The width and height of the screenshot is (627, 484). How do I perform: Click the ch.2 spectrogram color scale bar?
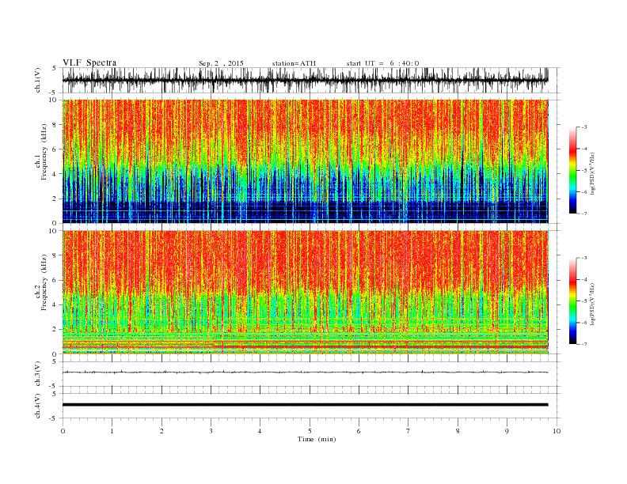tap(572, 301)
